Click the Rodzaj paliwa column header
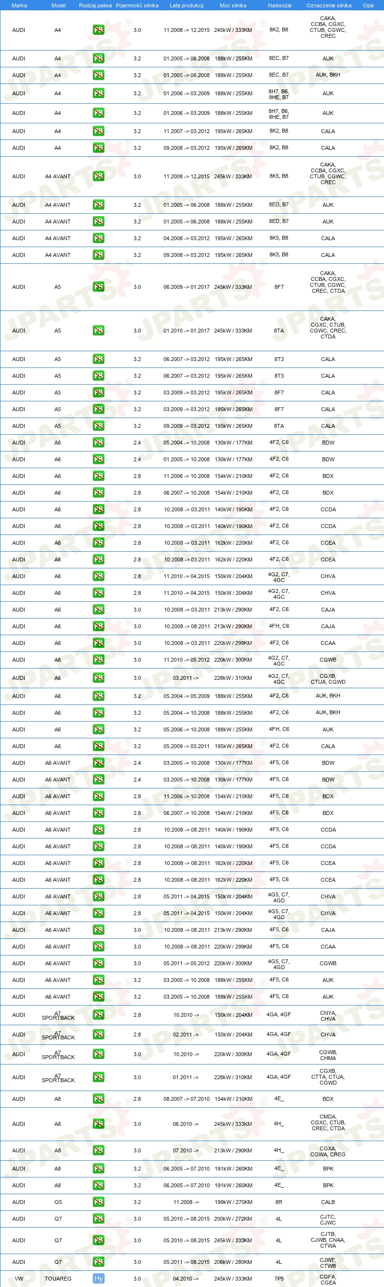384x1287 pixels. point(95,5)
